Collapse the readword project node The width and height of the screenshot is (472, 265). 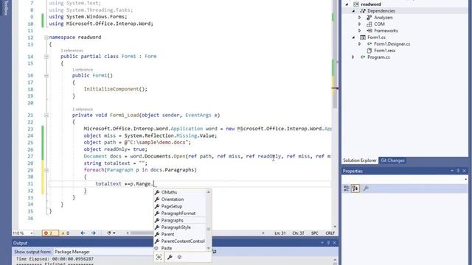point(347,4)
